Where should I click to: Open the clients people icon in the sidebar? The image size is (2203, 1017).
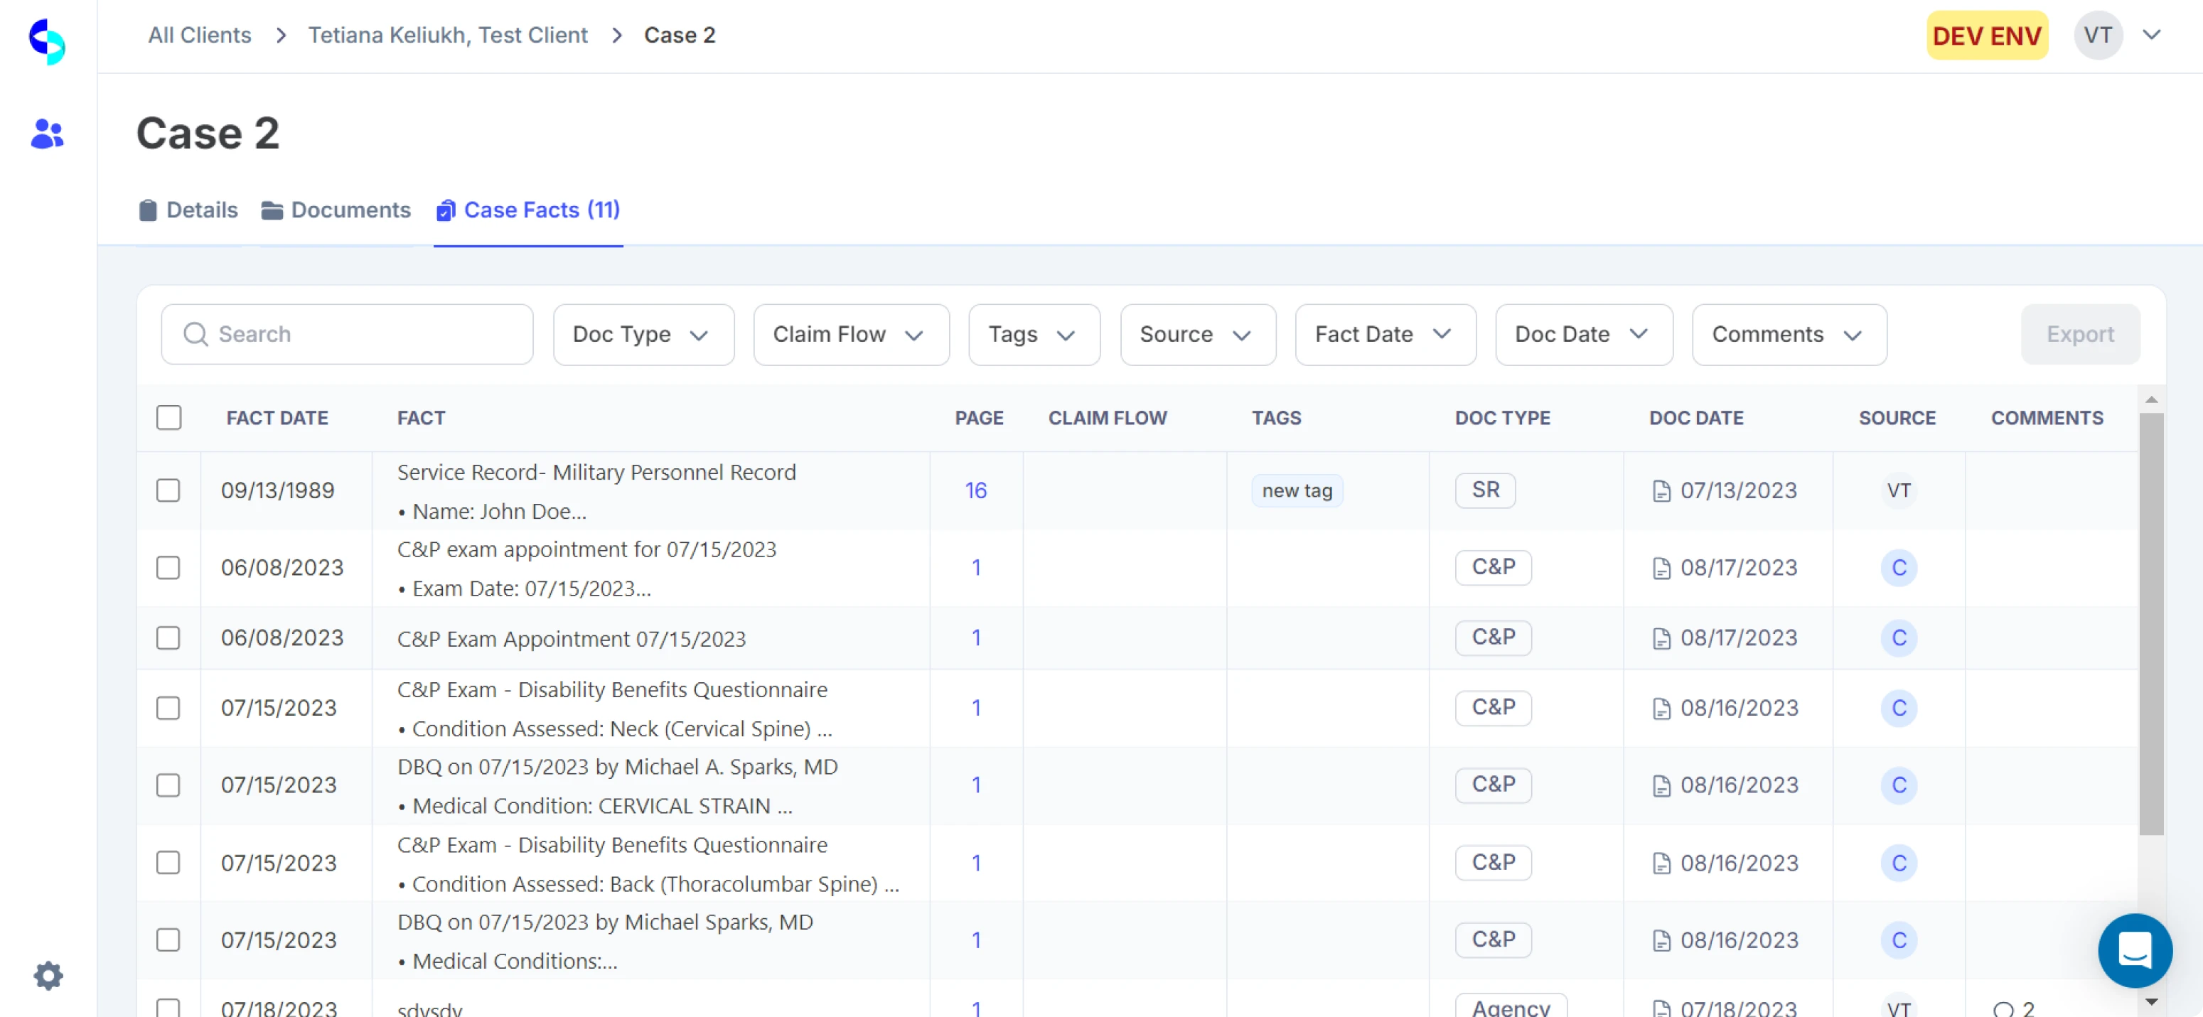coord(47,134)
